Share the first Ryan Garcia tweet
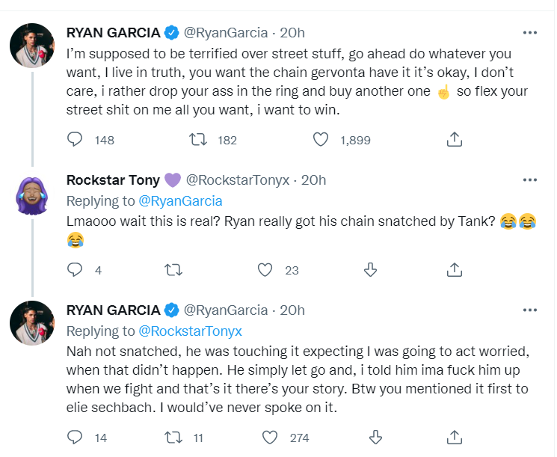The image size is (557, 457). point(454,140)
